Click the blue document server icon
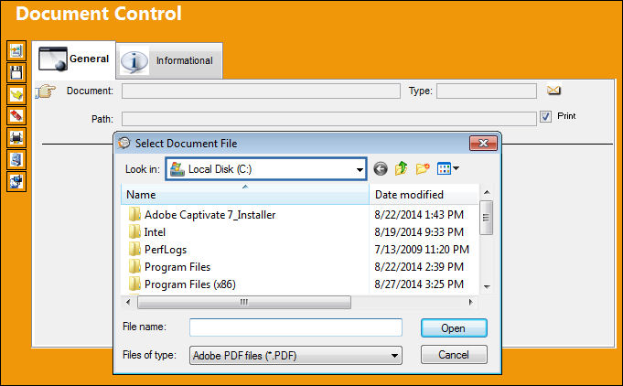 click(x=16, y=160)
